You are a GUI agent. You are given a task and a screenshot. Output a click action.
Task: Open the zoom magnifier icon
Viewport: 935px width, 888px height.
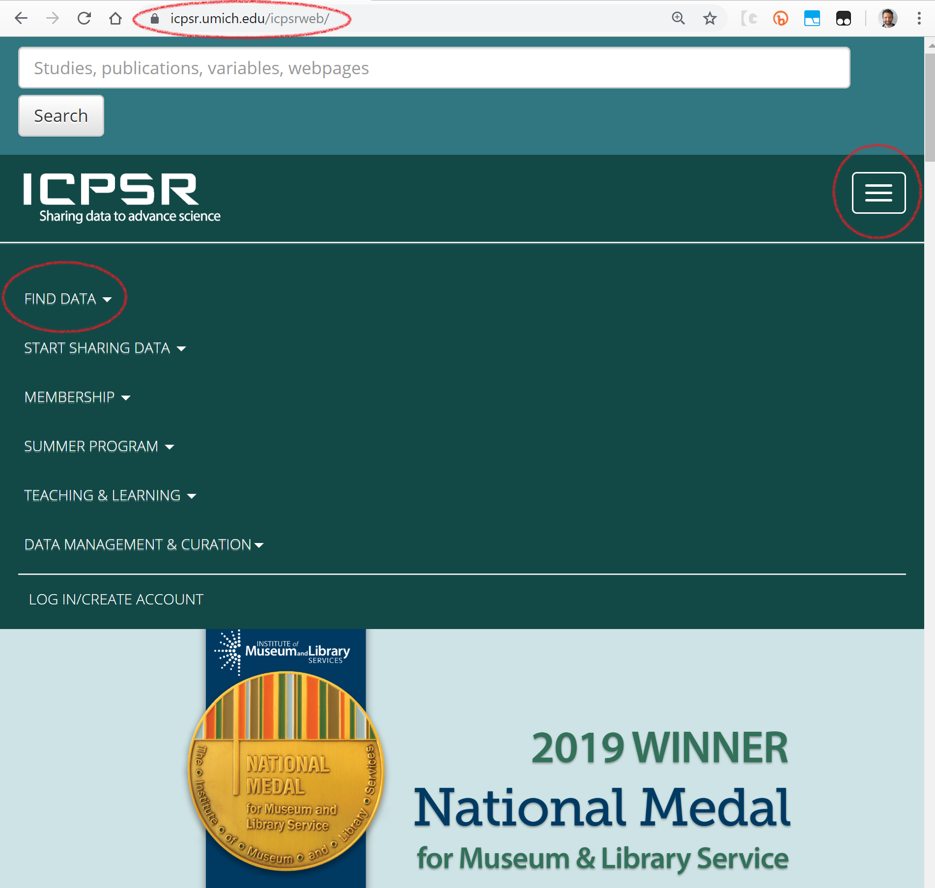point(679,19)
